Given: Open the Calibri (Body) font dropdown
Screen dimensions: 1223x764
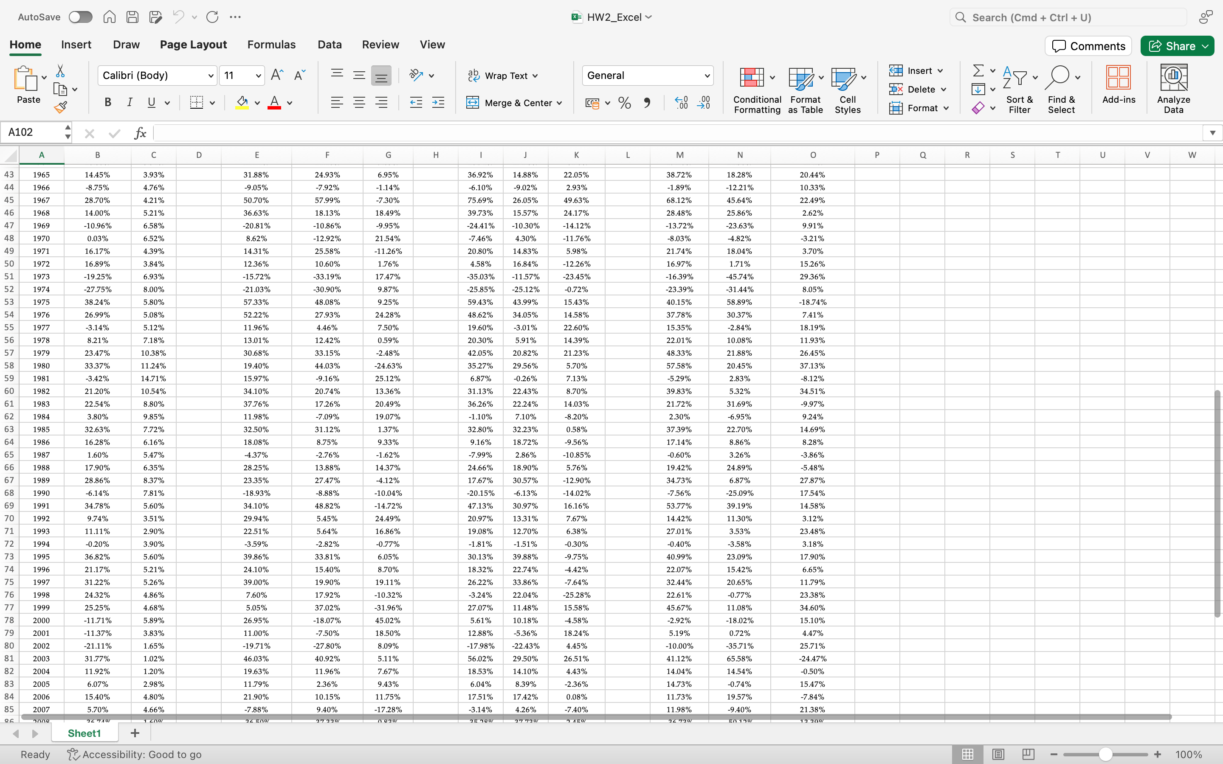Looking at the screenshot, I should (x=211, y=76).
